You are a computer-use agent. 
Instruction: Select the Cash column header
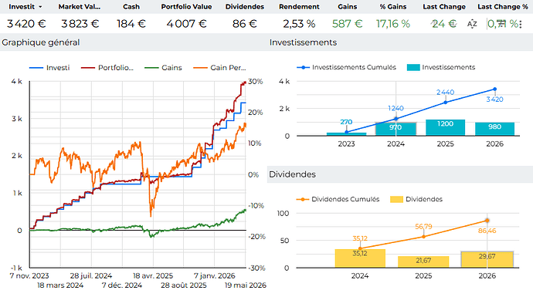click(x=131, y=7)
